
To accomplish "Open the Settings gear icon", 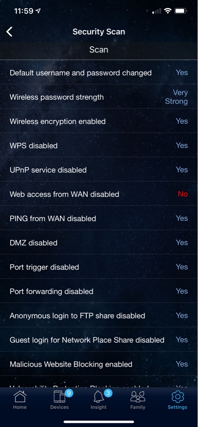I will tap(178, 397).
